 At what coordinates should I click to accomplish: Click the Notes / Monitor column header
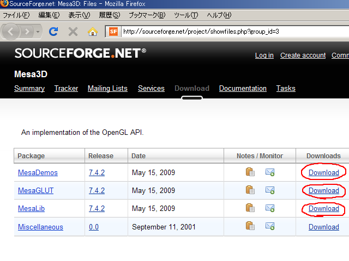coord(260,156)
